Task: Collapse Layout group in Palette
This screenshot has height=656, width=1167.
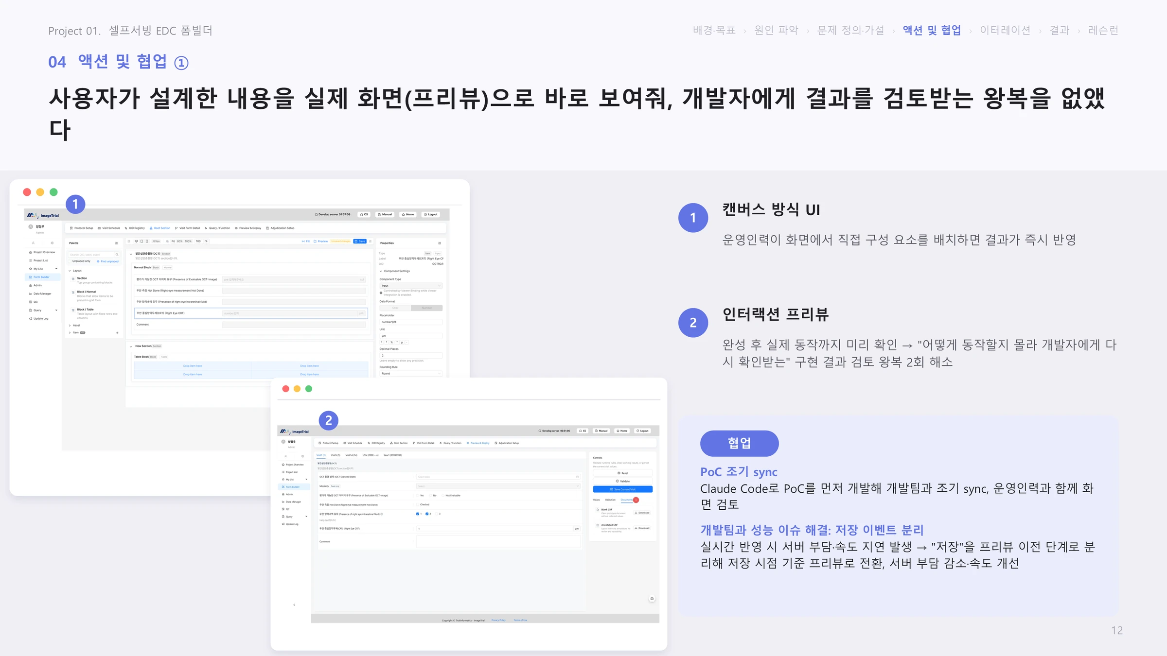Action: (x=70, y=271)
